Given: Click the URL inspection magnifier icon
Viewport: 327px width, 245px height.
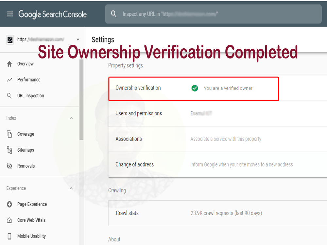Looking at the screenshot, I should pos(9,96).
